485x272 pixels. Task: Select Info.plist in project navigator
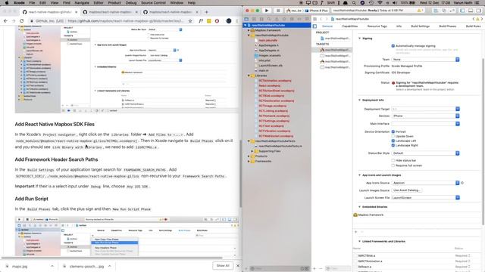[x=264, y=60]
